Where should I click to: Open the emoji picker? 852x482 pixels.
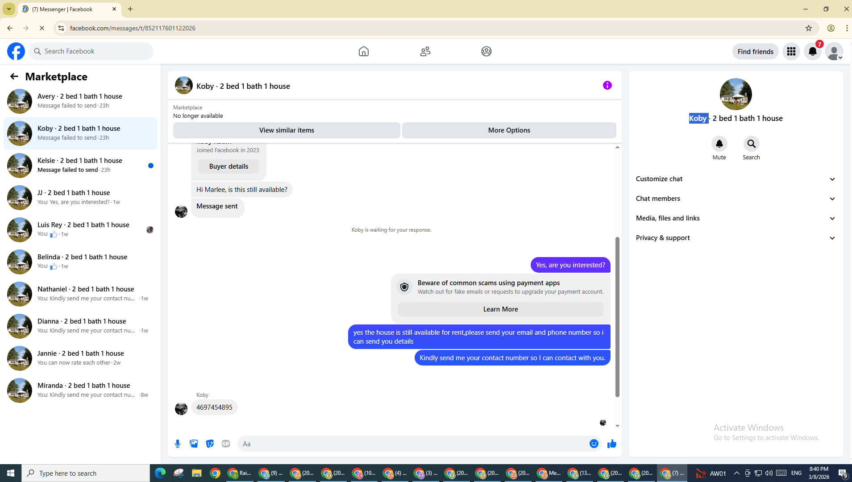coord(594,444)
